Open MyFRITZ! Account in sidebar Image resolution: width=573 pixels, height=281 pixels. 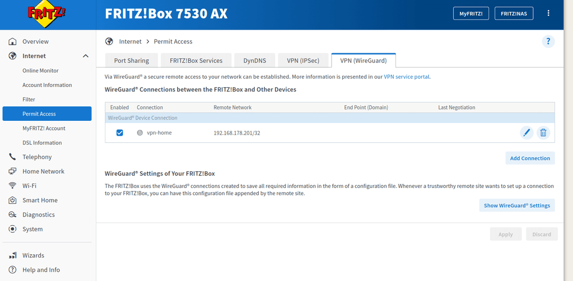click(44, 128)
